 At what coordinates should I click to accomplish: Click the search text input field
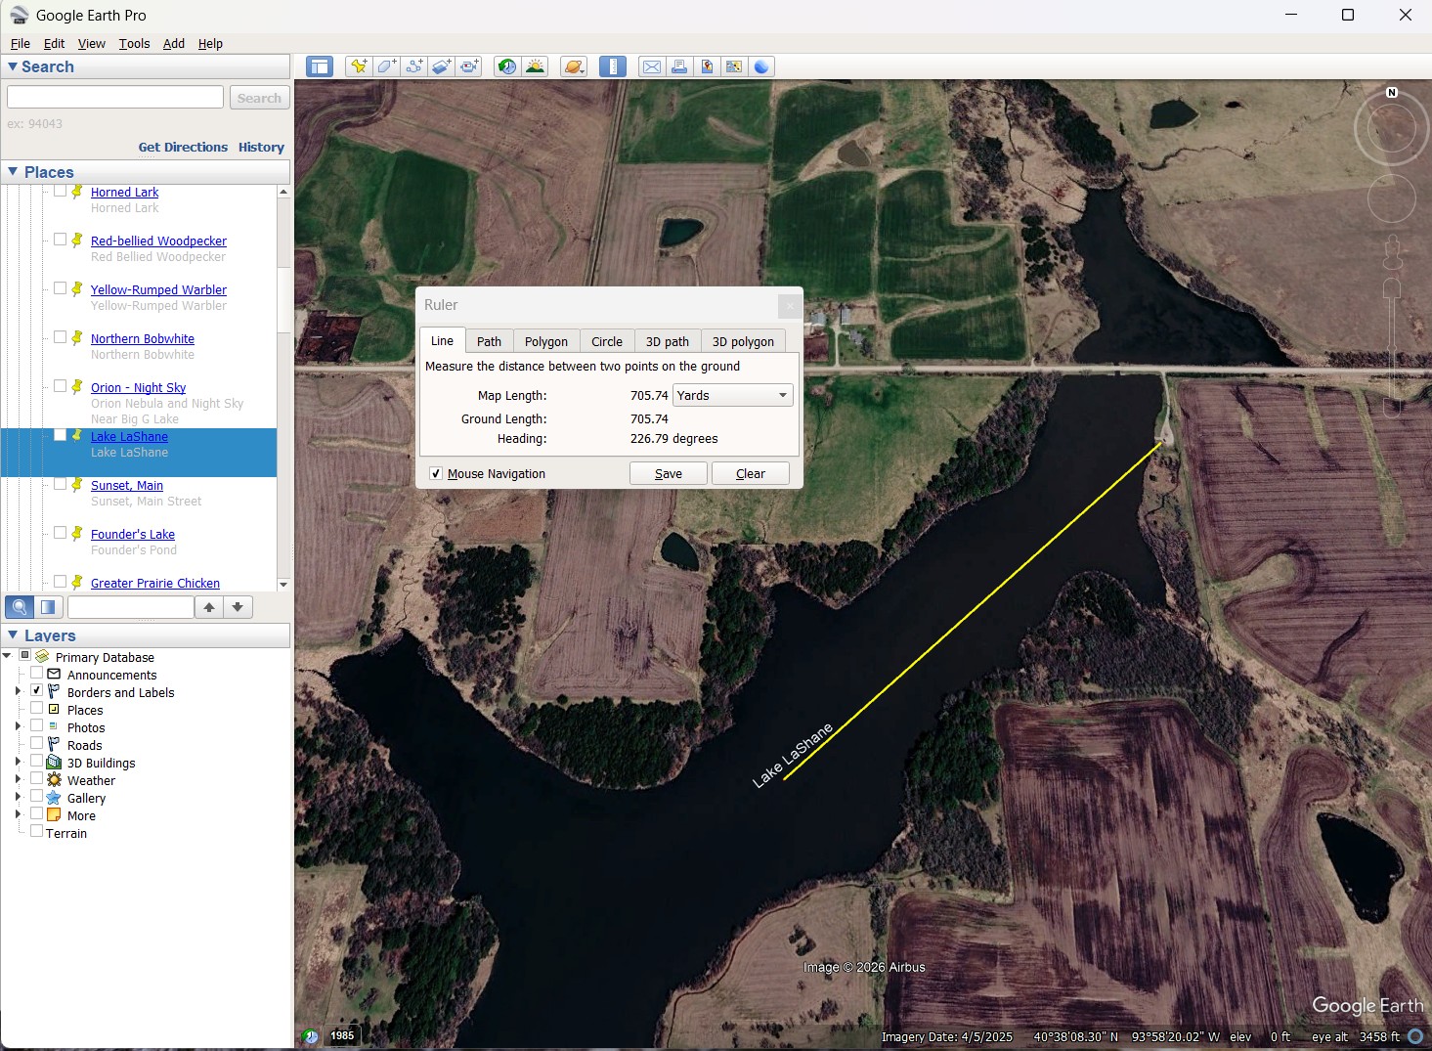click(x=115, y=98)
